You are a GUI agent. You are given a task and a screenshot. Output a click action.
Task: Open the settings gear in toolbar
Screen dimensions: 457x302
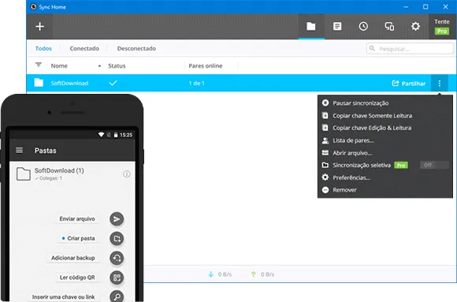[415, 27]
